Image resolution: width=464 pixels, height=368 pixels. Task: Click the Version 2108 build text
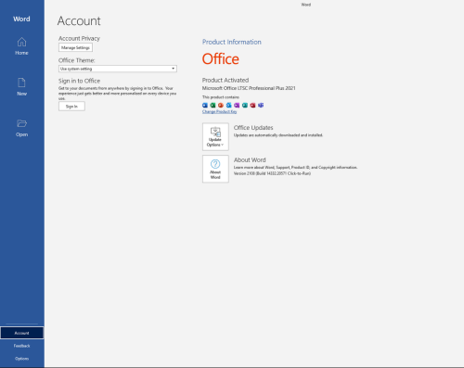tap(272, 173)
